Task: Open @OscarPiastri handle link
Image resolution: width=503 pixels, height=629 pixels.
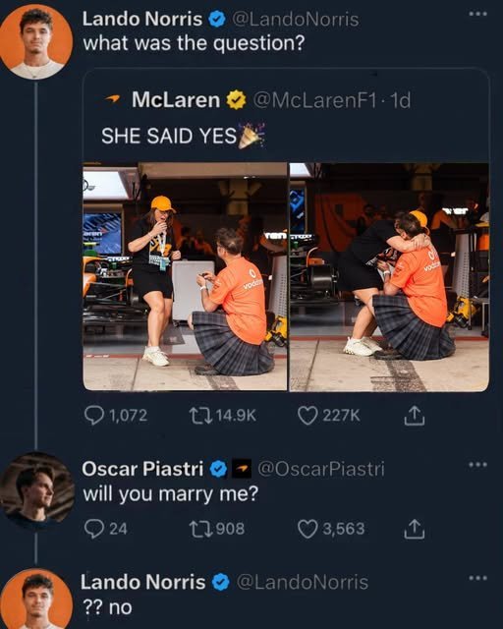Action: 321,468
